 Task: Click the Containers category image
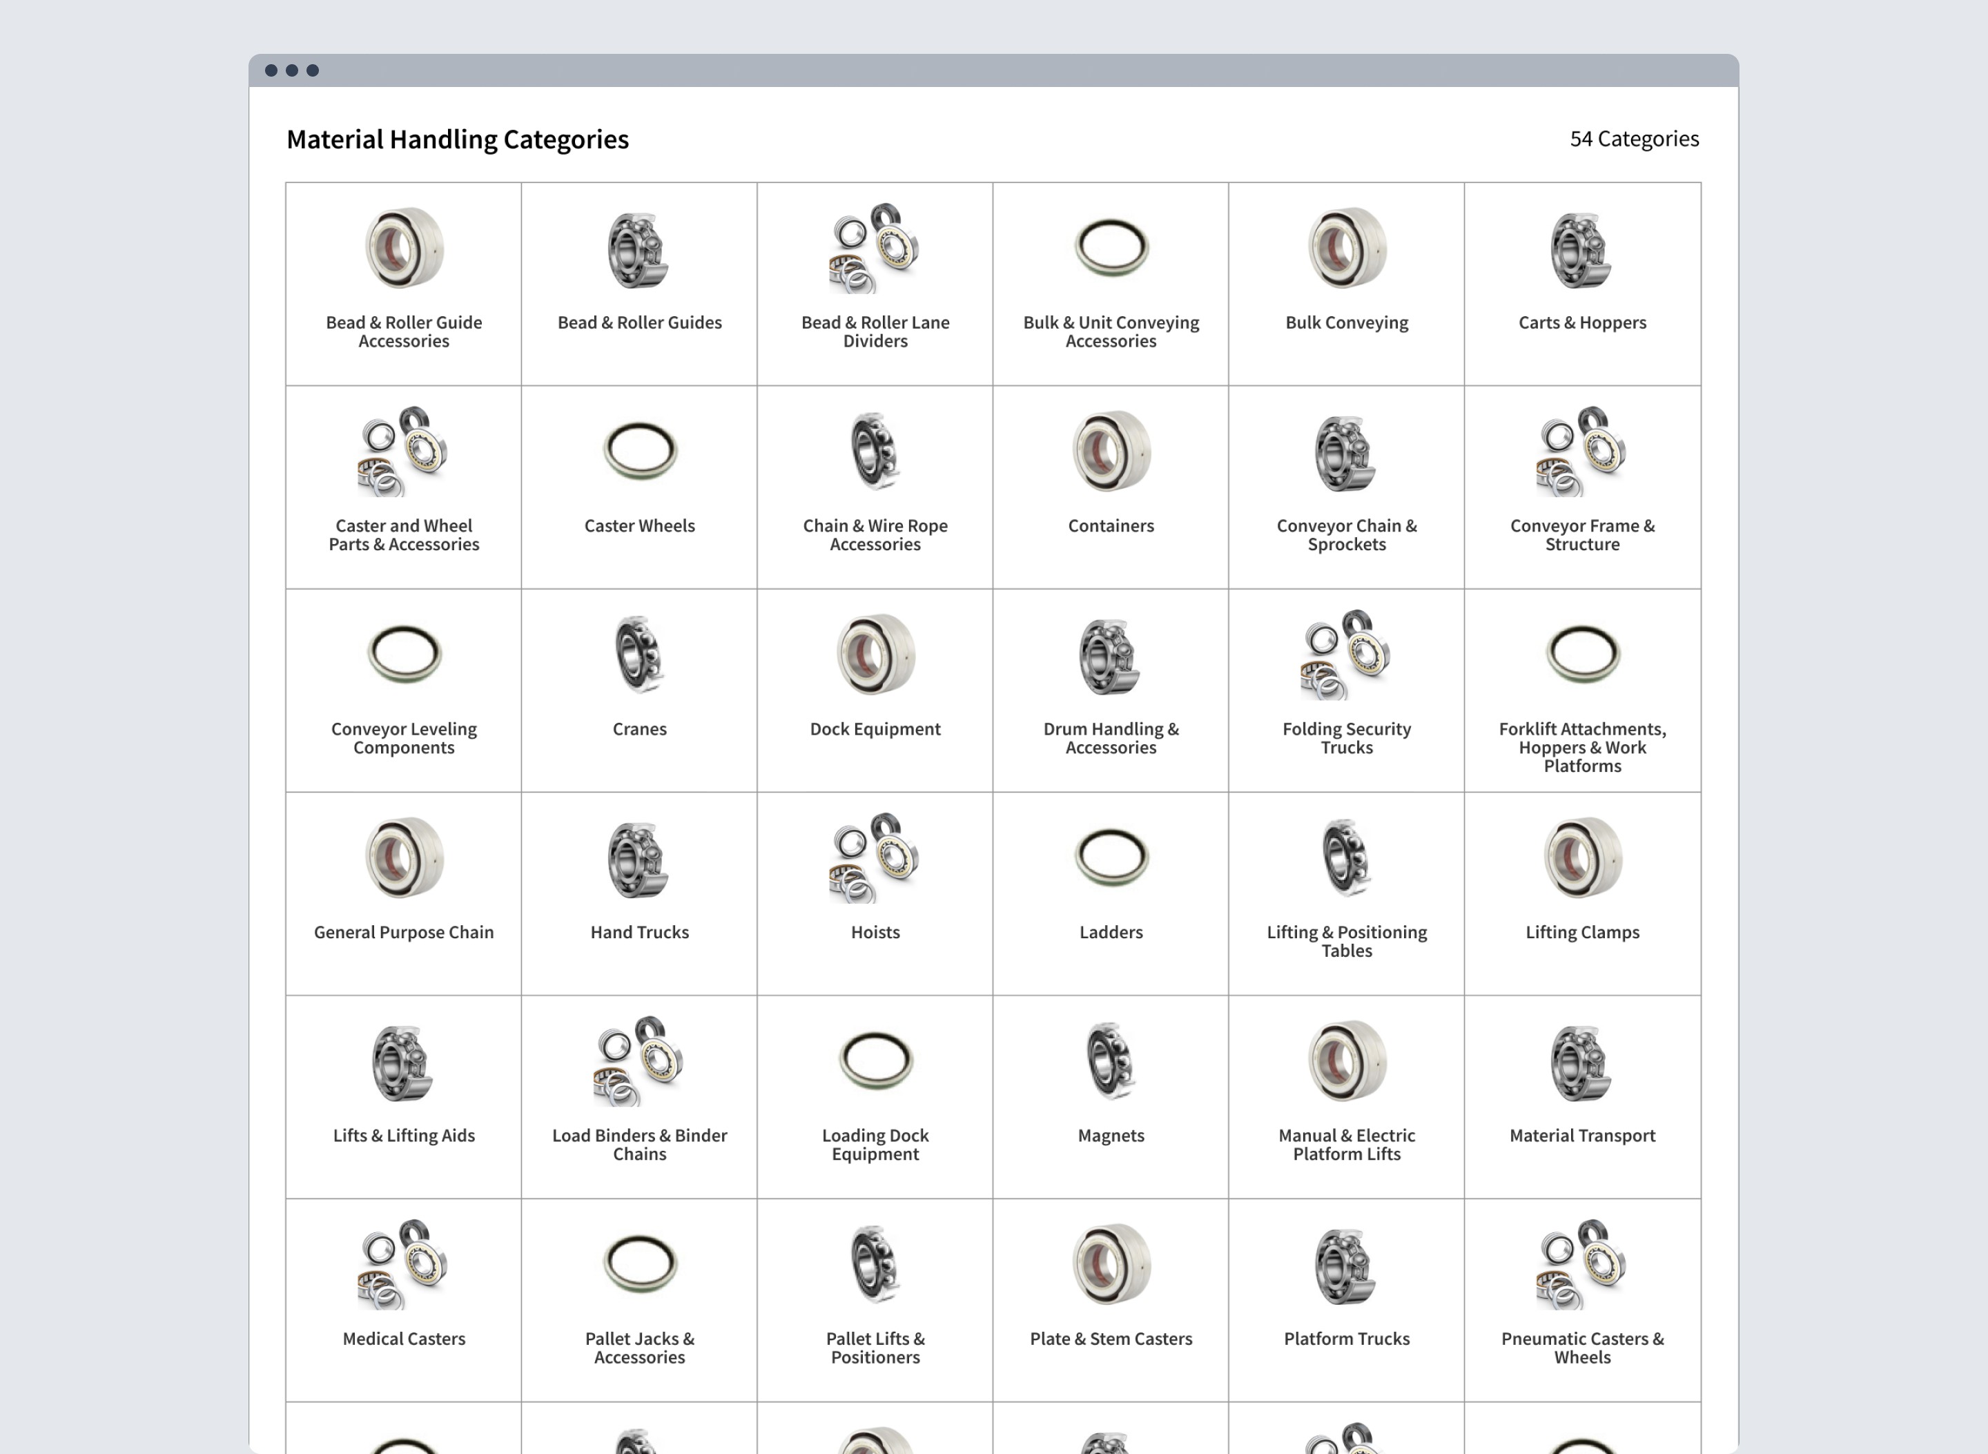1111,452
